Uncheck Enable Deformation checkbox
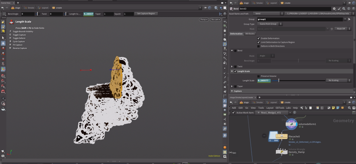This screenshot has width=356, height=164. pos(259,39)
